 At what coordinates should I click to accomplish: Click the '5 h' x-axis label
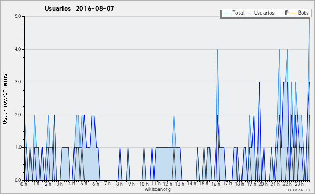pos(83,184)
